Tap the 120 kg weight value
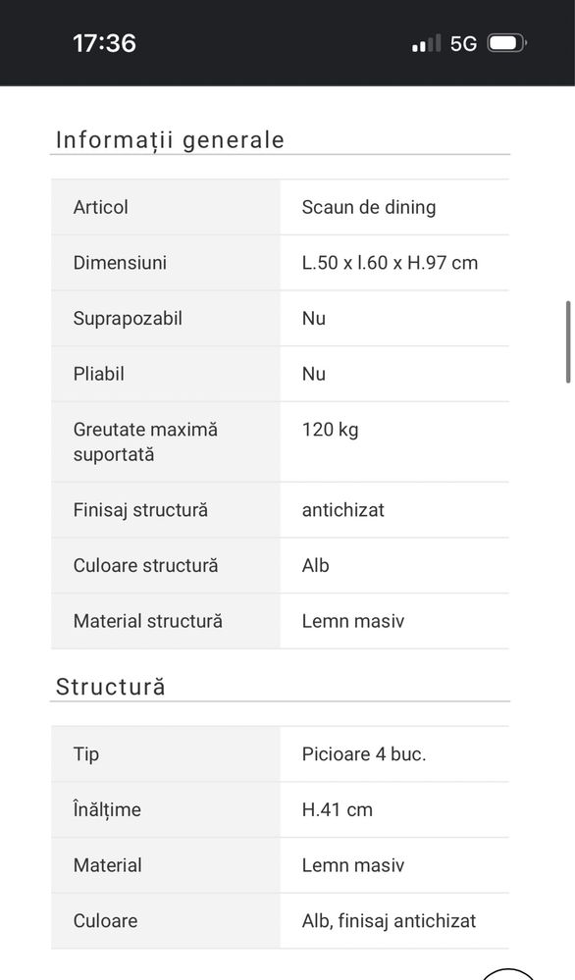The width and height of the screenshot is (575, 980). click(x=330, y=430)
